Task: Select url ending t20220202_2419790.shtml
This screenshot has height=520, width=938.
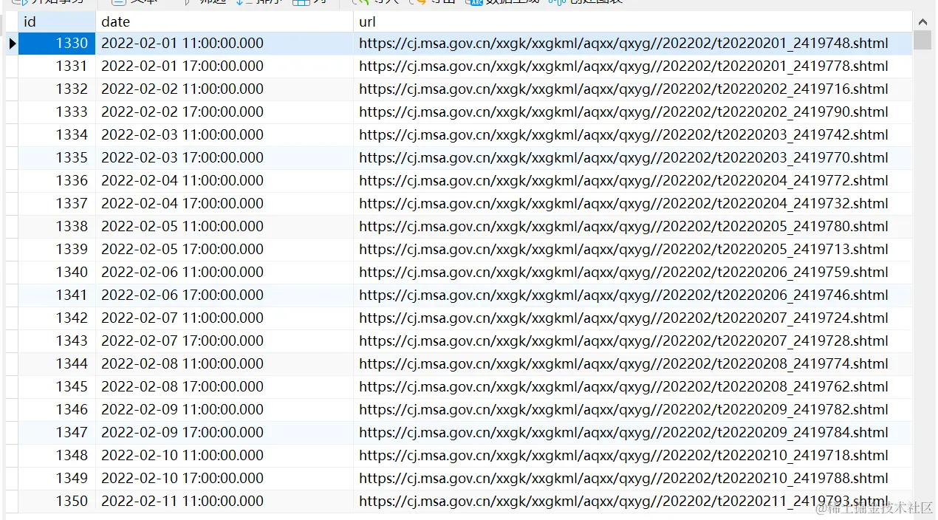Action: [633, 112]
